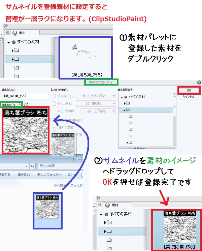Click the キャンセル button

pyautogui.click(x=189, y=97)
